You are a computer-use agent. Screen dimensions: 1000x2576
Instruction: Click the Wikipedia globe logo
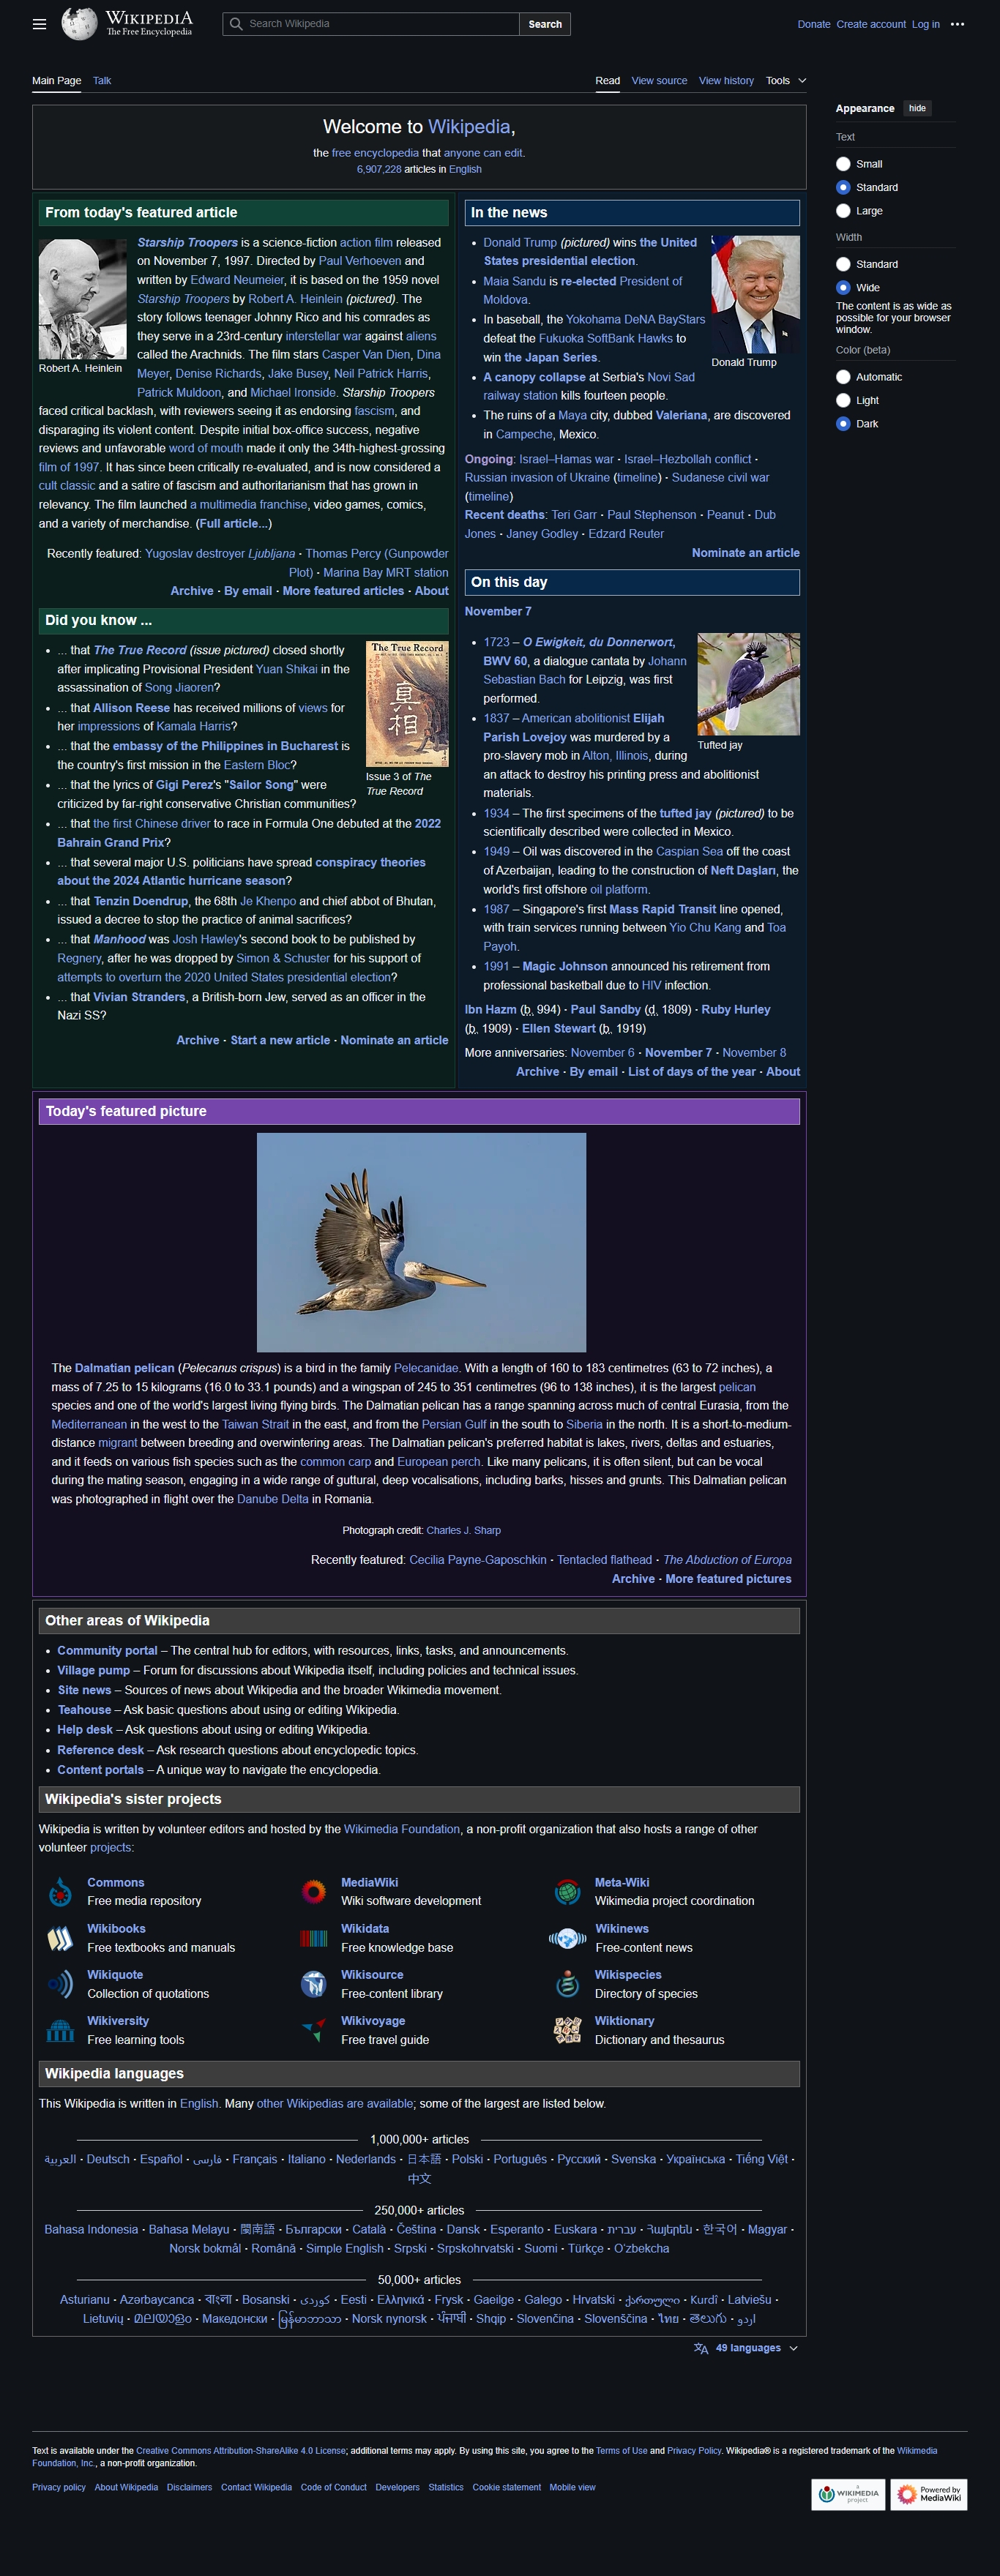[79, 24]
